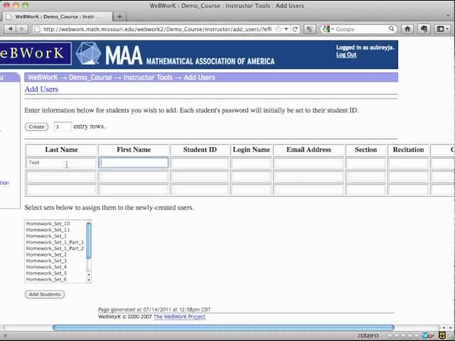Click second row Last Name field

click(61, 176)
